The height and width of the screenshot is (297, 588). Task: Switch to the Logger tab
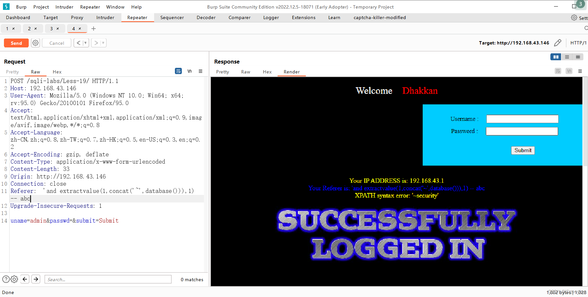(x=271, y=17)
